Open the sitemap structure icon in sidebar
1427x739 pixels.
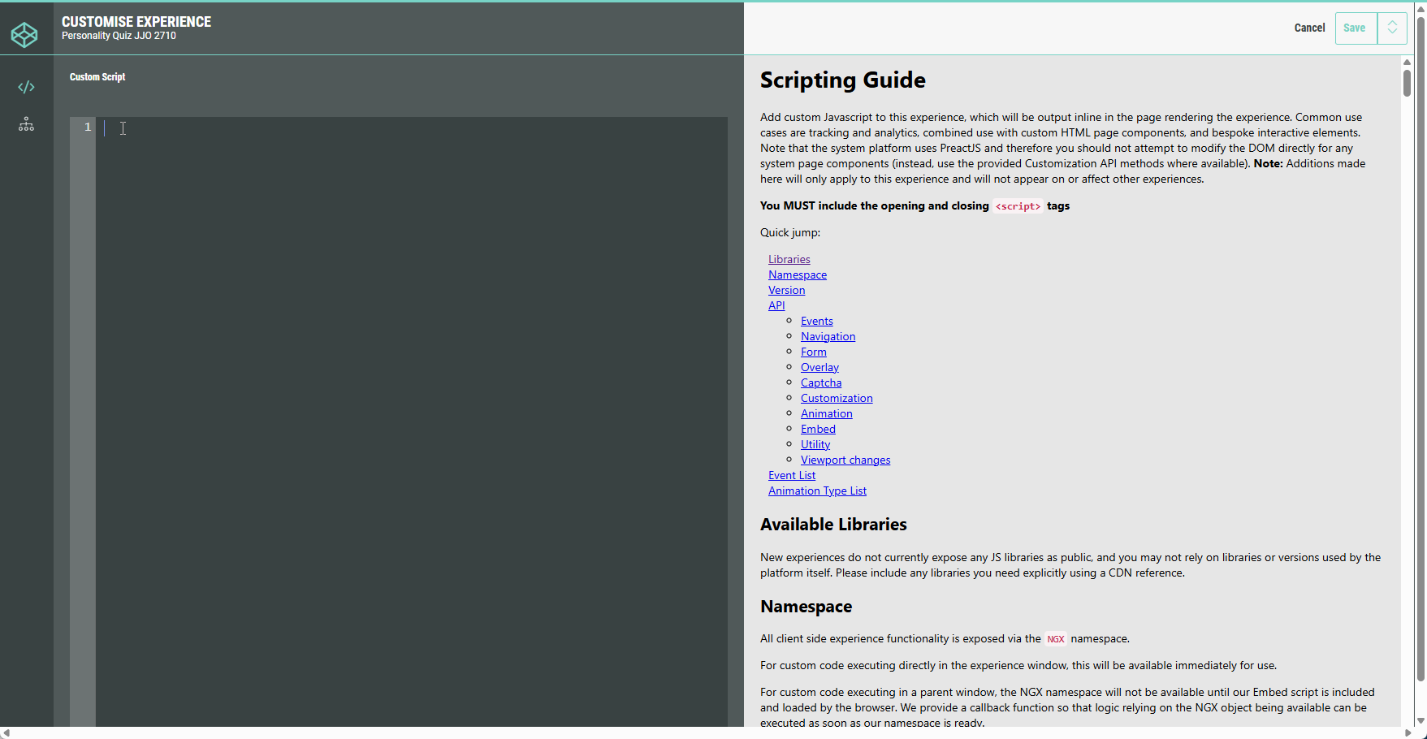click(26, 124)
